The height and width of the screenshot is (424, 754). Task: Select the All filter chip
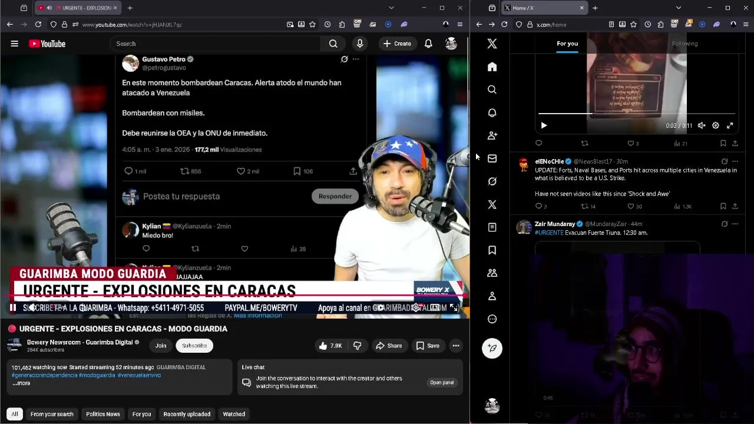tap(15, 414)
